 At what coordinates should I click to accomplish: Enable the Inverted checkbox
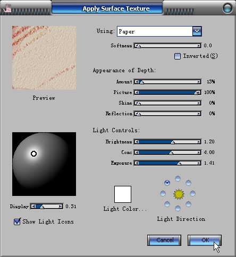178,56
